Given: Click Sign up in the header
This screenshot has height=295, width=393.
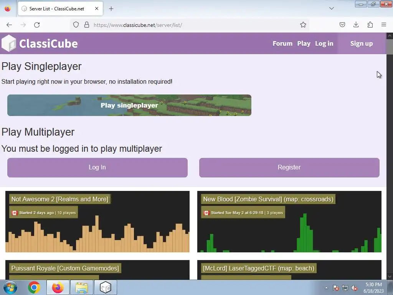Looking at the screenshot, I should (362, 43).
